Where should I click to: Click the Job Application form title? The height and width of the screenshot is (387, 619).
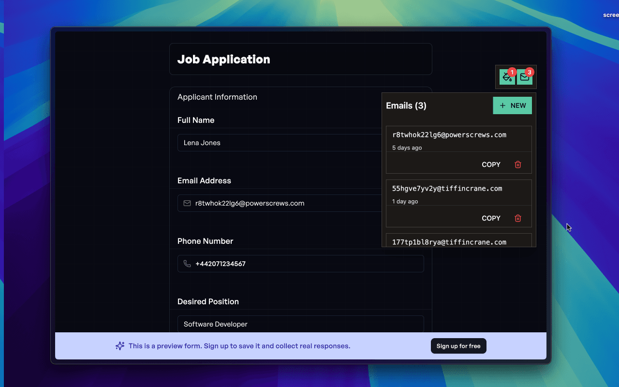224,59
